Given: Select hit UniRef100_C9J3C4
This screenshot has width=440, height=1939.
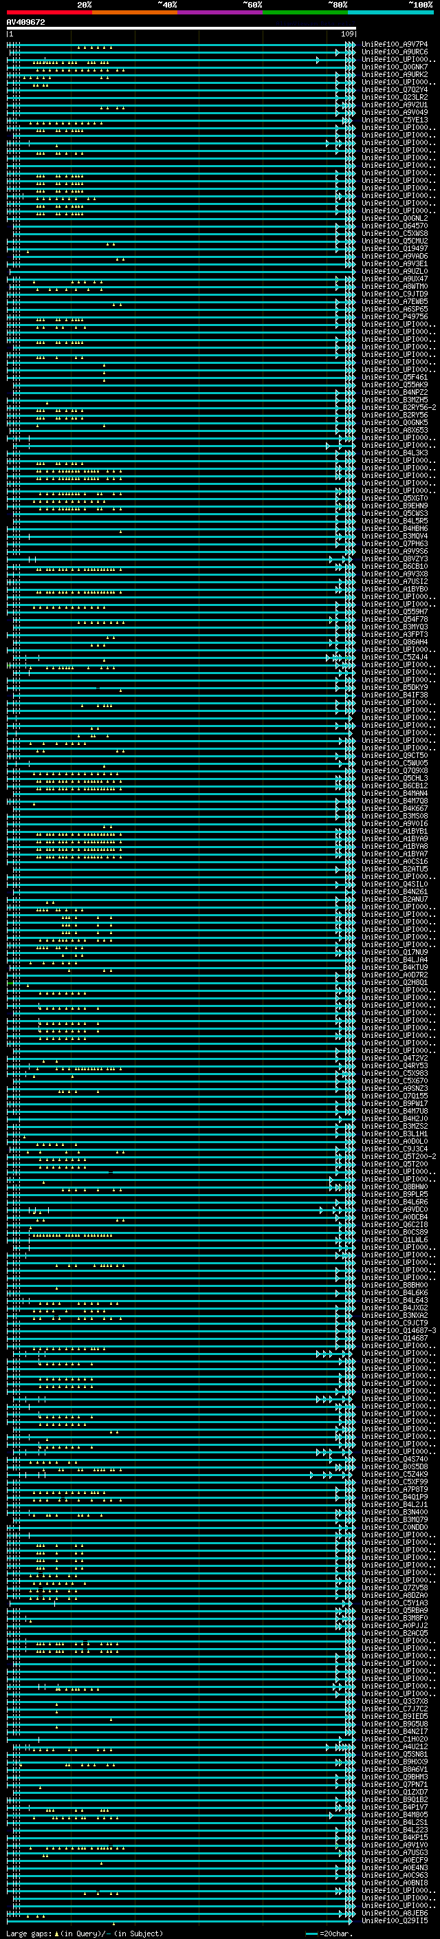Looking at the screenshot, I should tap(395, 1149).
